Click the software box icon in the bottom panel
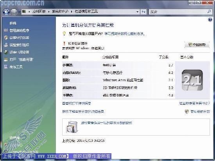This screenshot has height=161, width=215. pos(72,127)
